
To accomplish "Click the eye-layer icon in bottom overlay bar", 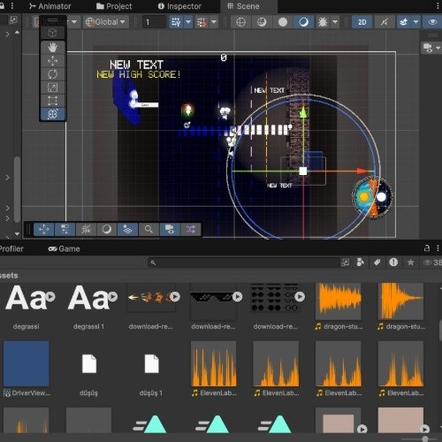I will (127, 229).
